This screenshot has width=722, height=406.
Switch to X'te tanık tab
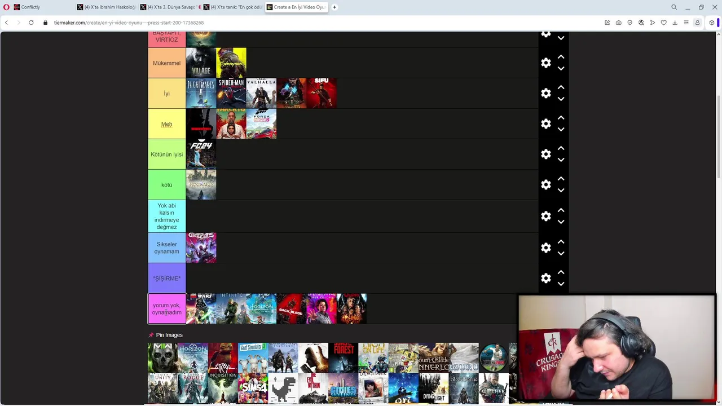pos(232,7)
